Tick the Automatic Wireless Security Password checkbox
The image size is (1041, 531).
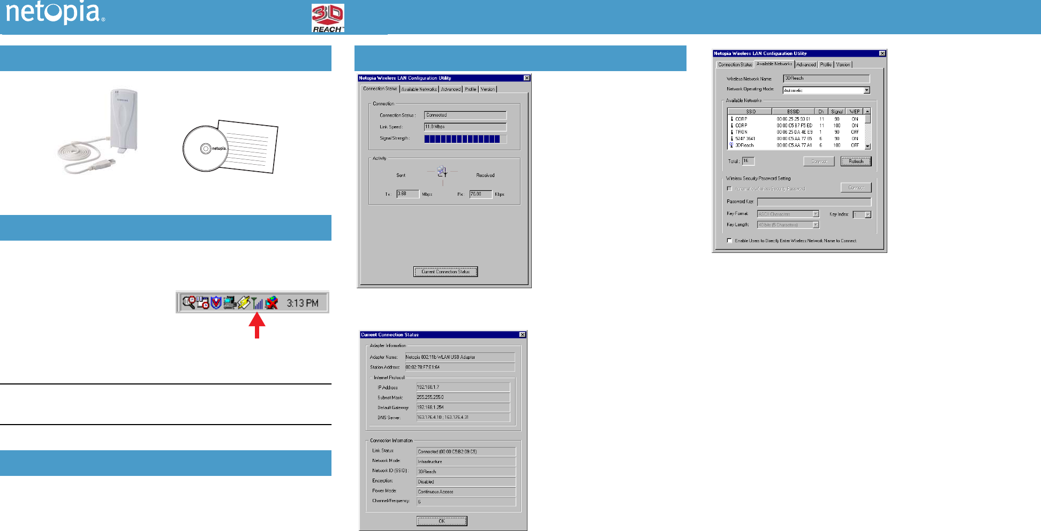click(729, 189)
